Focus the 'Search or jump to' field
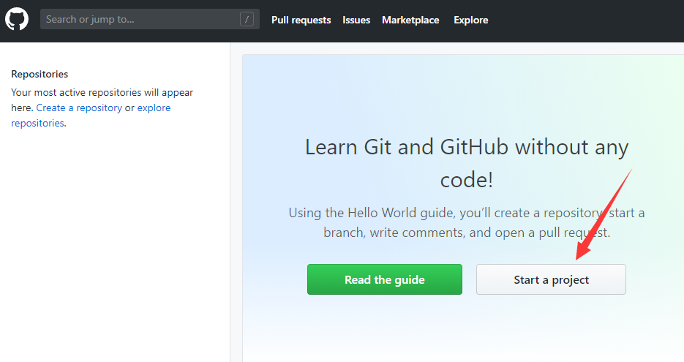Image resolution: width=684 pixels, height=362 pixels. [x=139, y=19]
